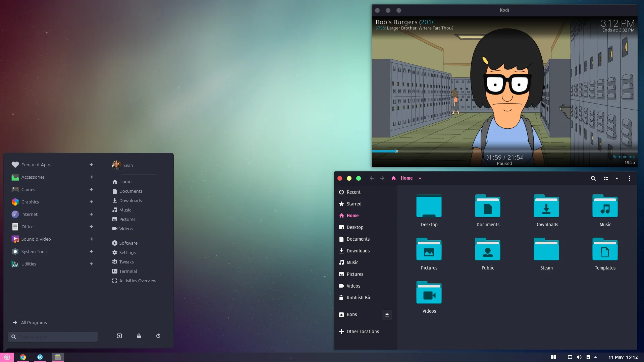Open the view options dropdown arrow in file manager
This screenshot has width=644, height=362.
tap(617, 178)
